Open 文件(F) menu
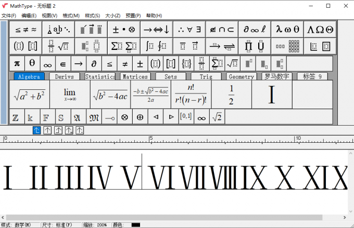Image resolution: width=354 pixels, height=228 pixels. (9, 16)
